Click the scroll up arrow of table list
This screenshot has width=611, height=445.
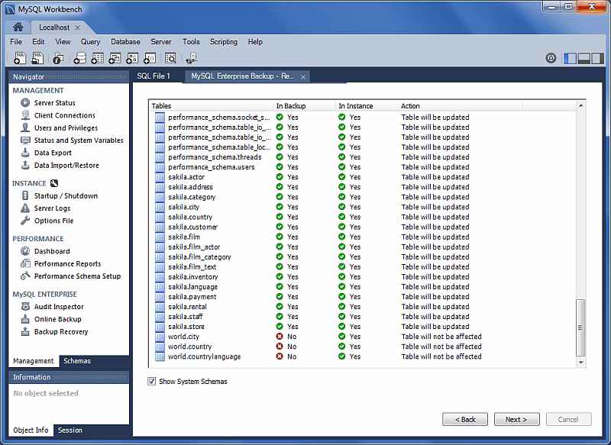point(580,105)
